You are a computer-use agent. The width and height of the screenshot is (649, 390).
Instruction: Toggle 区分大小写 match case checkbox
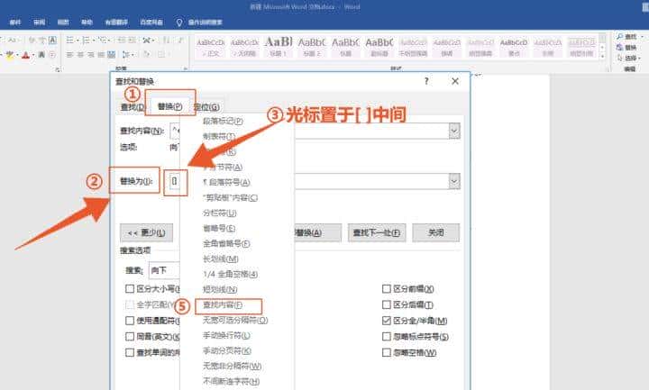(x=130, y=289)
